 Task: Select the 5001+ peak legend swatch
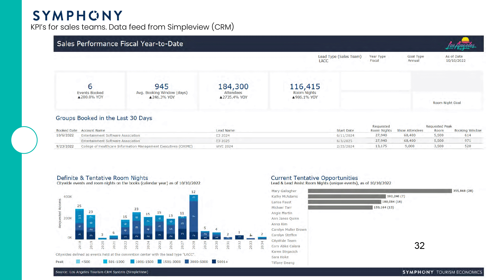pyautogui.click(x=214, y=262)
